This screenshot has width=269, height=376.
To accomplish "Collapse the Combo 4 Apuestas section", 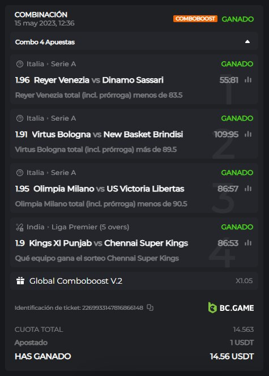I will tap(247, 42).
